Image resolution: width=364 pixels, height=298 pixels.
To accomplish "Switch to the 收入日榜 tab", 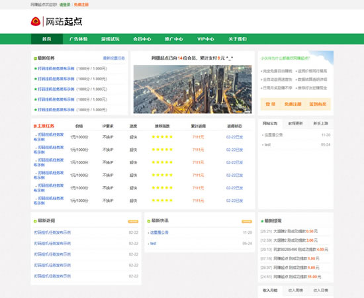I will click(x=321, y=290).
